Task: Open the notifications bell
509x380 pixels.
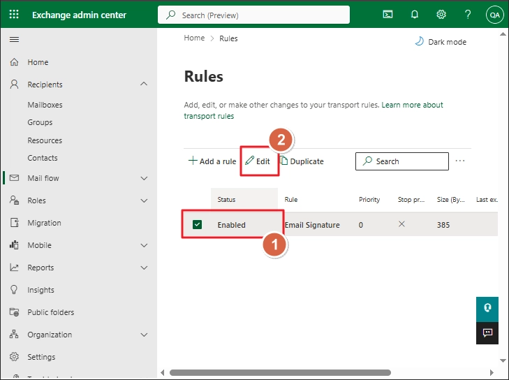Action: point(415,14)
